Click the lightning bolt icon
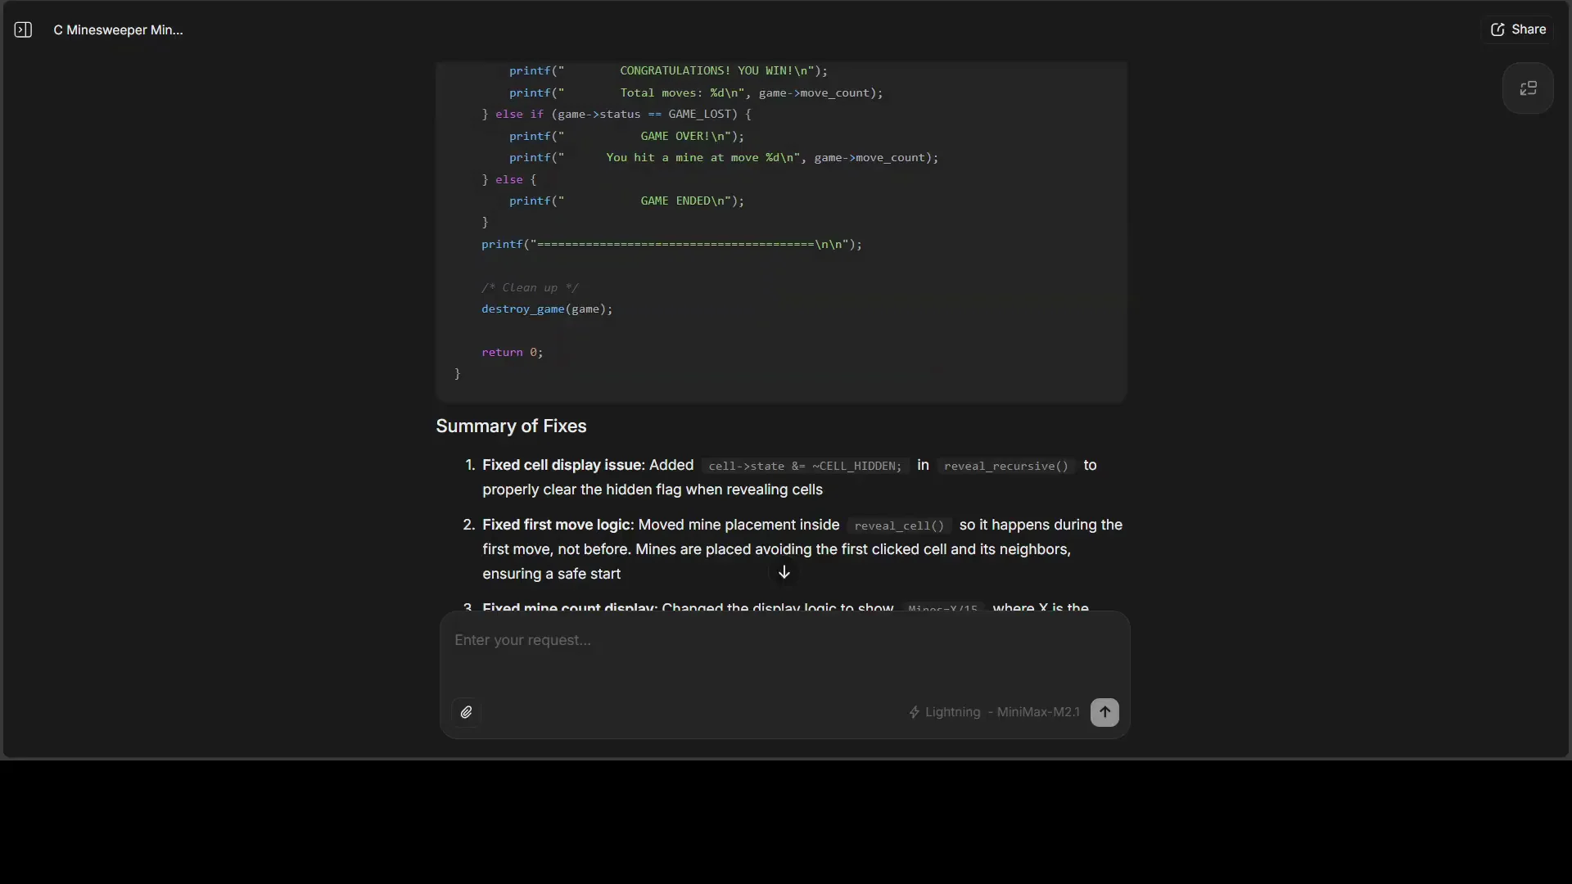The width and height of the screenshot is (1572, 884). [x=915, y=712]
